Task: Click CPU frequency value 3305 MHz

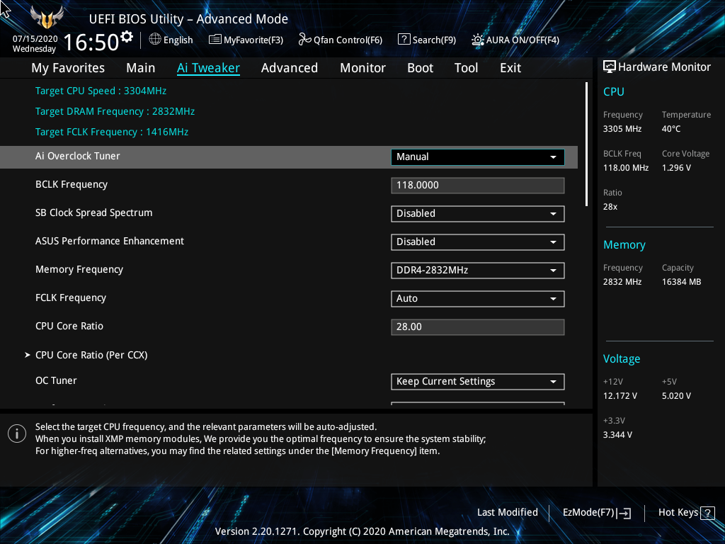Action: 622,129
